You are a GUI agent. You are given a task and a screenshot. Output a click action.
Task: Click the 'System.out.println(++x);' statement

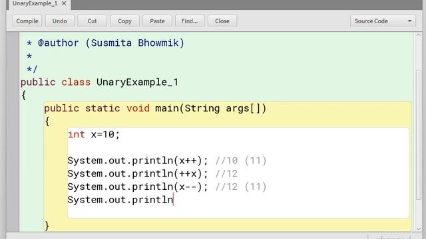tap(138, 174)
